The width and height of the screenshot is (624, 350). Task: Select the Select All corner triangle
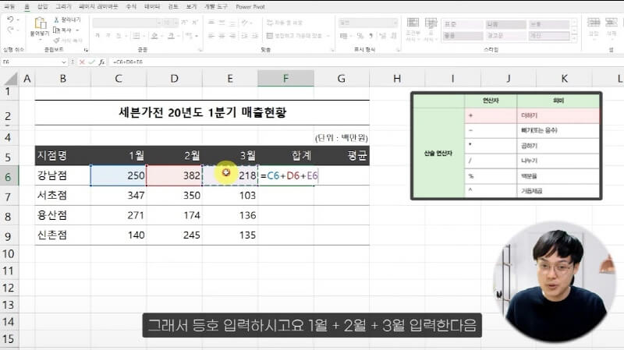(x=10, y=79)
